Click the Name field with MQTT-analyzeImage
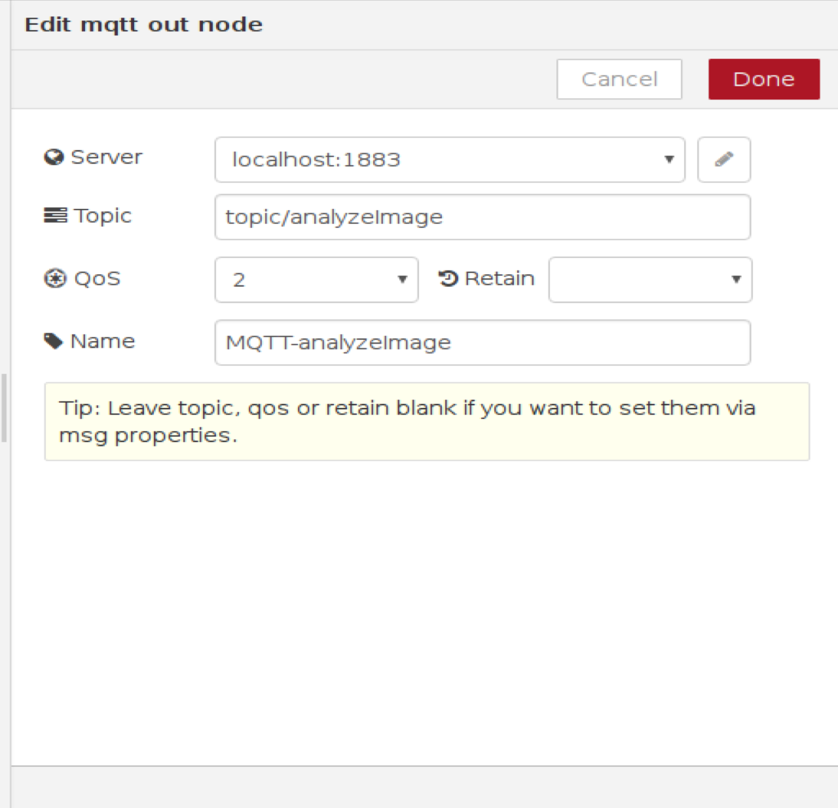This screenshot has width=838, height=808. (483, 342)
